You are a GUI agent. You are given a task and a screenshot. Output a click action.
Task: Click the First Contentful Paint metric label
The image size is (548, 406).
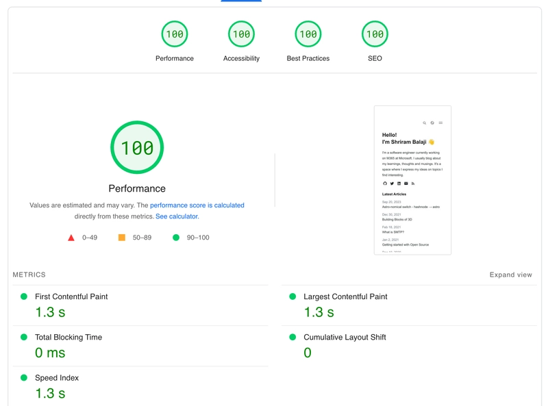[x=71, y=296]
